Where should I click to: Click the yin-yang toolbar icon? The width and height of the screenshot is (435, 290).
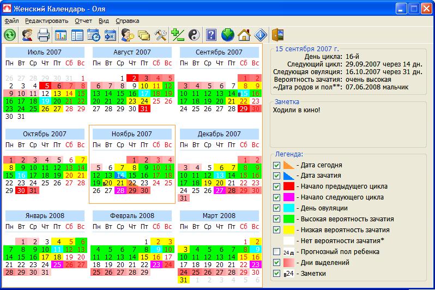tap(194, 35)
